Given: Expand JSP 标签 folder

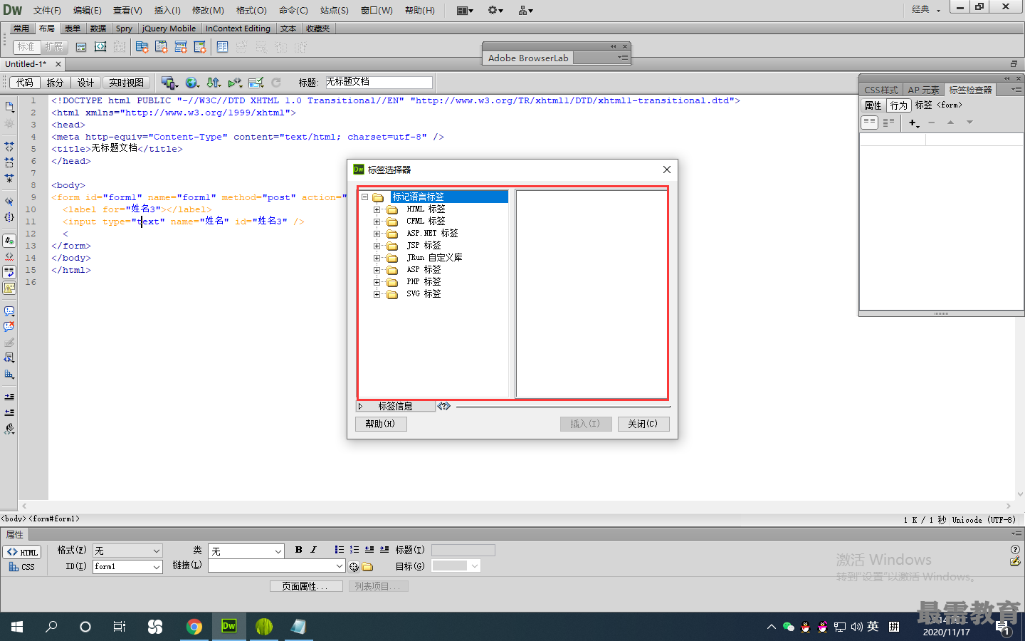Looking at the screenshot, I should (x=377, y=246).
